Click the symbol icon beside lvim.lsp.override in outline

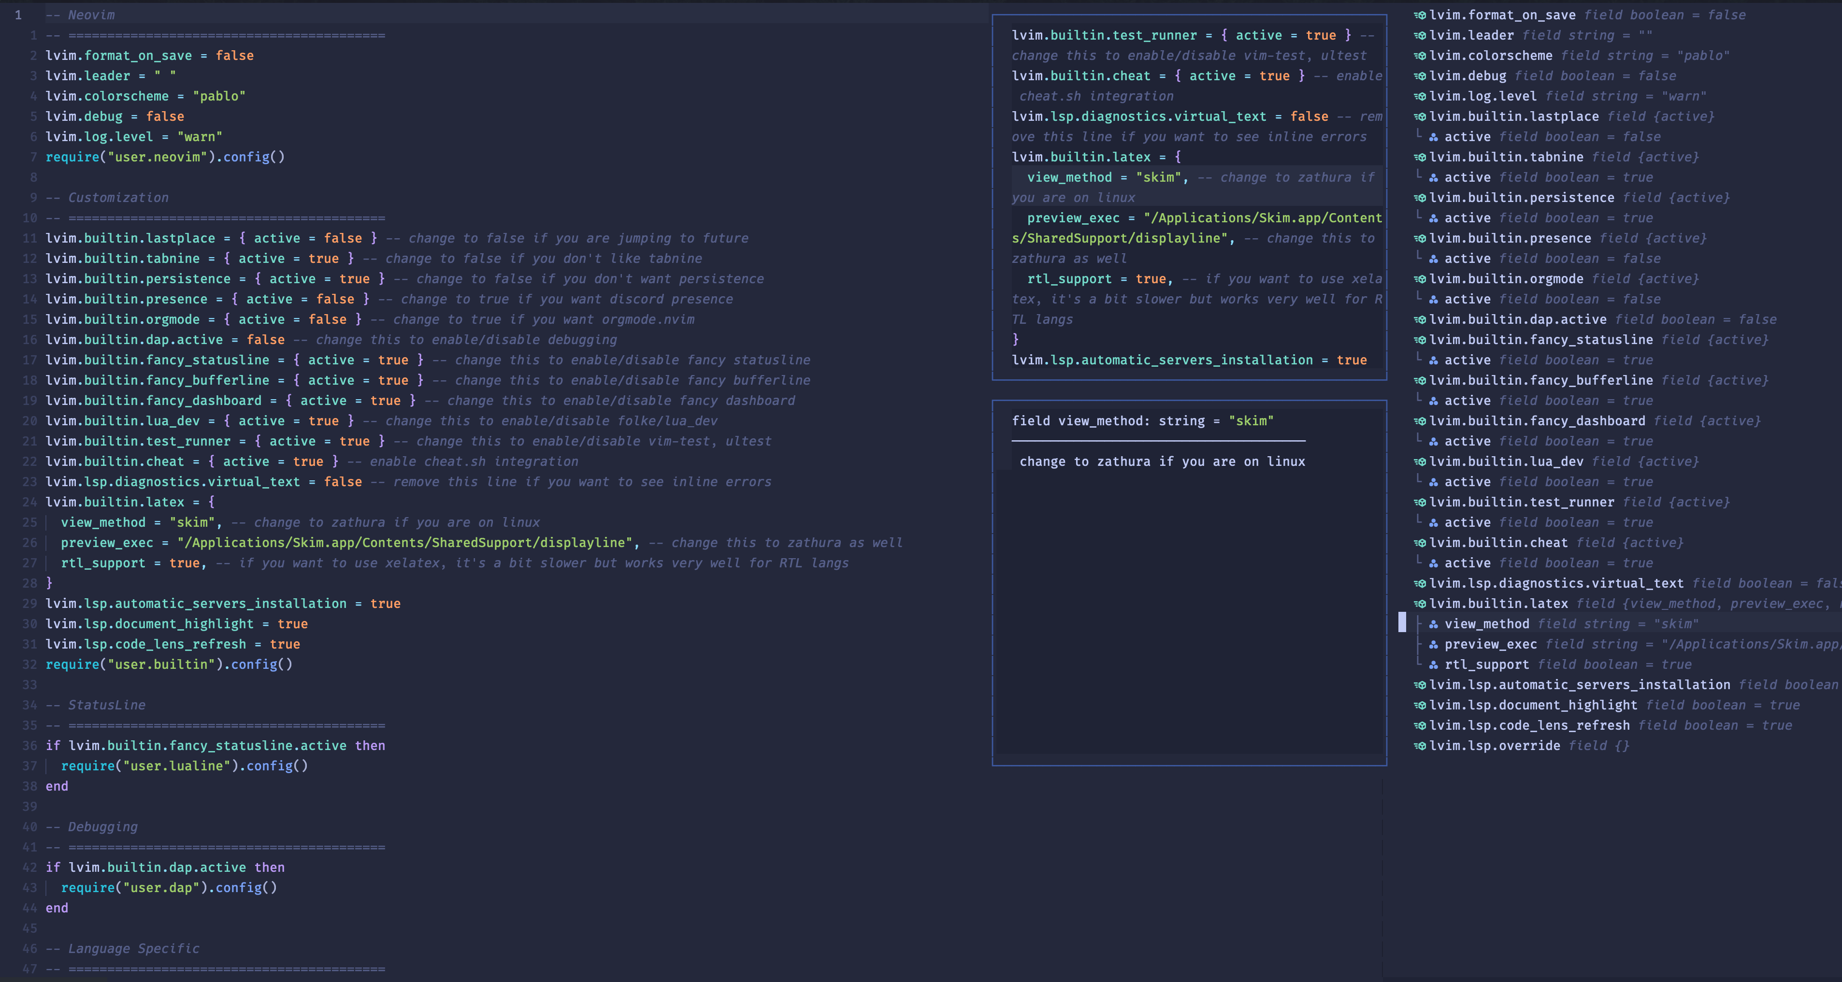(1419, 746)
